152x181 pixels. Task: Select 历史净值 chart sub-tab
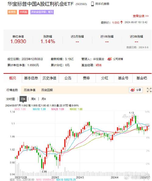(29, 90)
